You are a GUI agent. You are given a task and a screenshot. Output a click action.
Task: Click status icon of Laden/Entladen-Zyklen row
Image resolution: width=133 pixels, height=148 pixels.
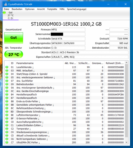tap(7, 125)
